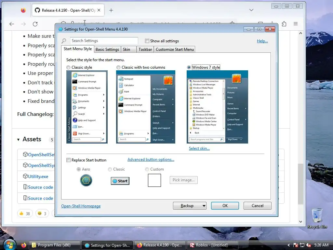Open the Taskbar tab
The width and height of the screenshot is (333, 250).
(145, 49)
